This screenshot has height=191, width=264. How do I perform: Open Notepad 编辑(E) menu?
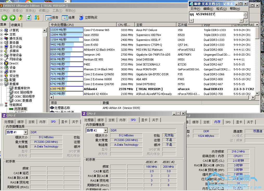208,9
